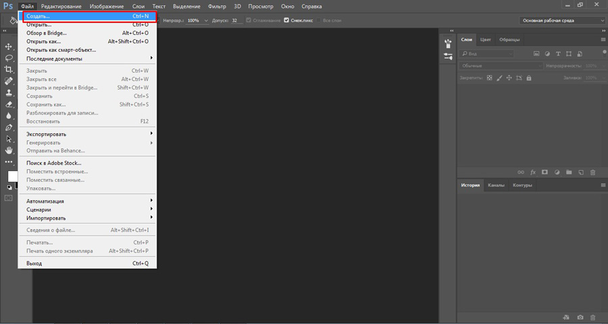Screen dimensions: 608x324
Task: Click Поиск в Adobe Stock... menu entry
Action: pos(54,163)
